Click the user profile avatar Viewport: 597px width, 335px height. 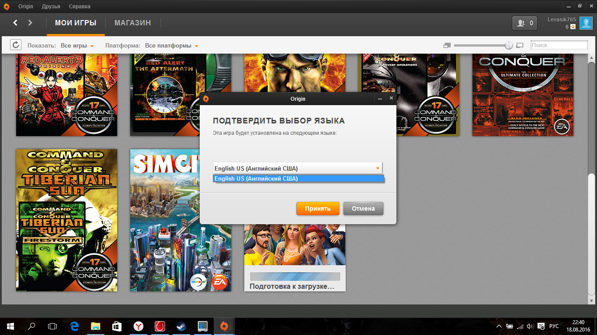(586, 23)
